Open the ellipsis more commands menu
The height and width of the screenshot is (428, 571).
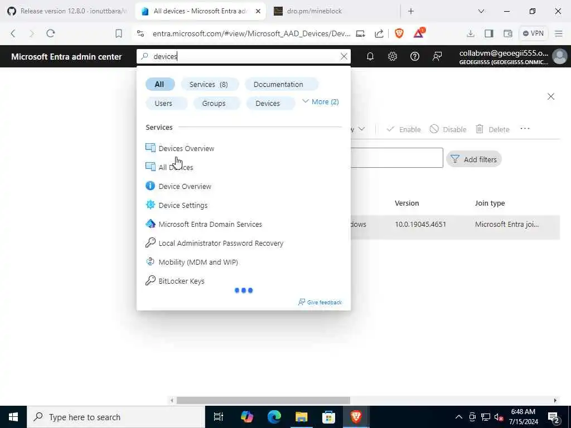525,129
